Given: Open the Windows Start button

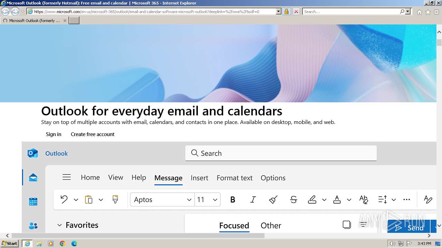Looking at the screenshot, I should pyautogui.click(x=10, y=244).
